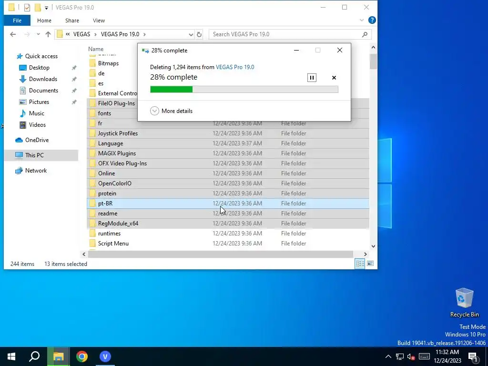Image resolution: width=488 pixels, height=366 pixels.
Task: Go back with the back arrow
Action: pyautogui.click(x=13, y=34)
